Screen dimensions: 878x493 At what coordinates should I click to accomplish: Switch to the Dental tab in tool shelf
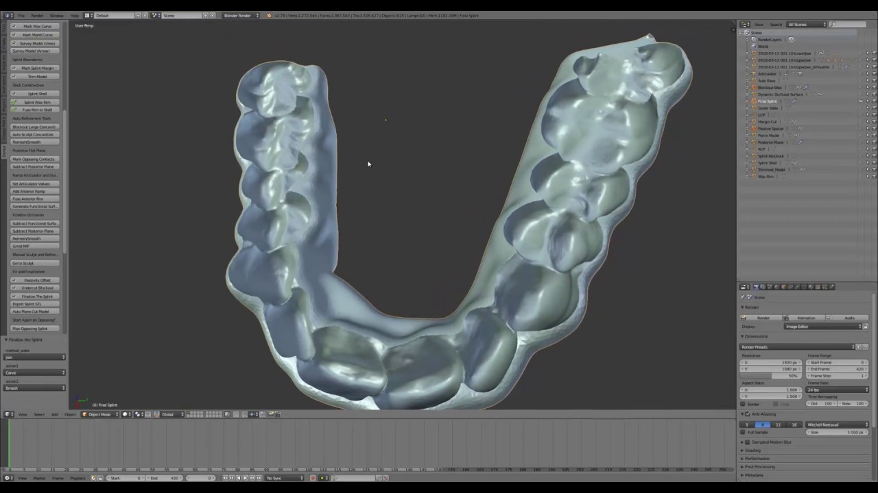(3, 151)
